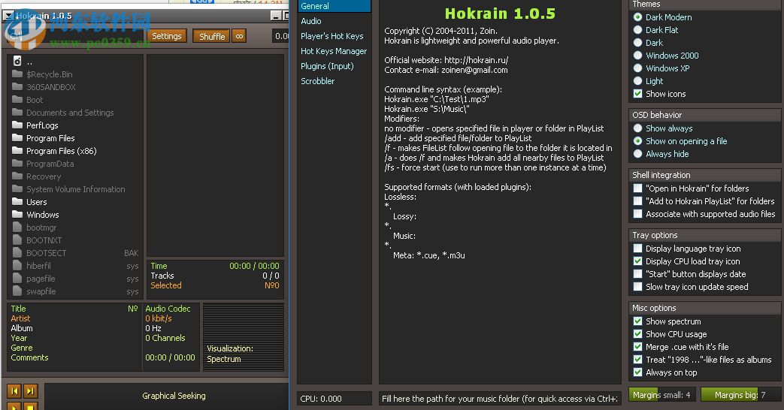Open the Hokrain title bar dropdown arrow
Image resolution: width=784 pixels, height=410 pixels.
8,16
